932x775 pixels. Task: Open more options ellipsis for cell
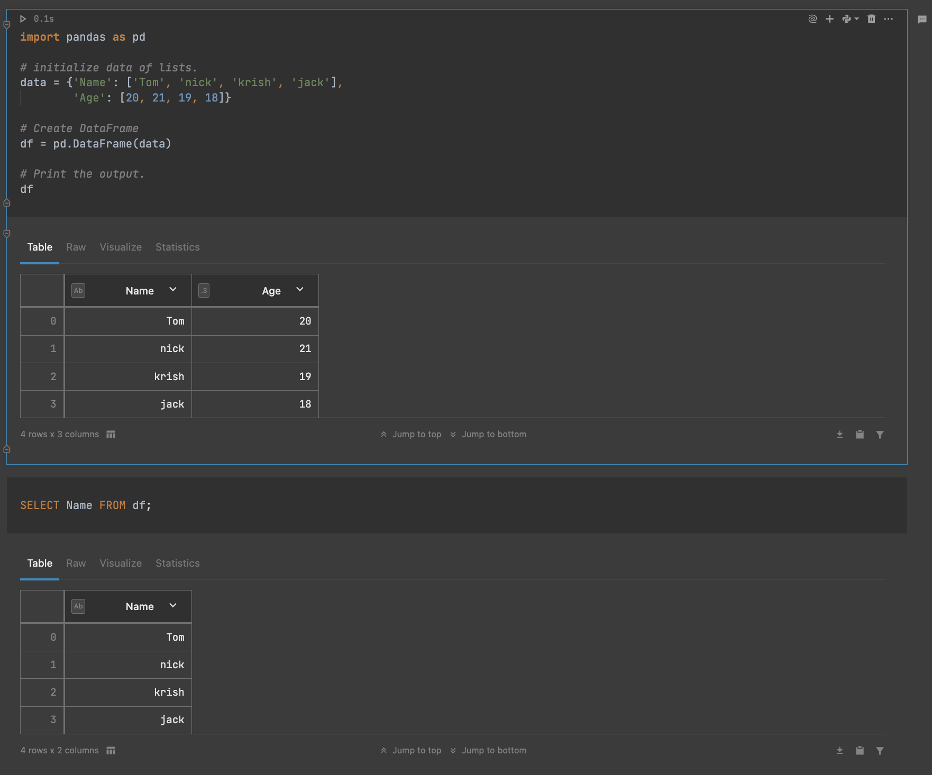[888, 19]
